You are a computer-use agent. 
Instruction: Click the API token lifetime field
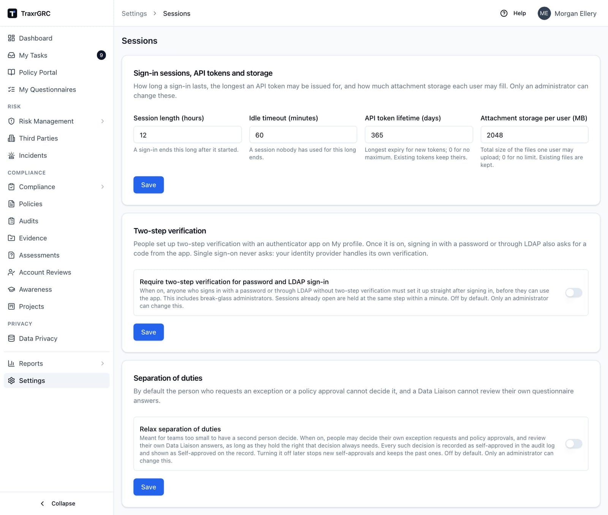click(x=419, y=135)
